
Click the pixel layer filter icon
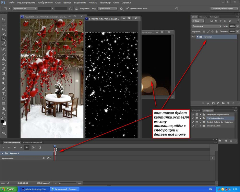pyautogui.click(x=212, y=21)
